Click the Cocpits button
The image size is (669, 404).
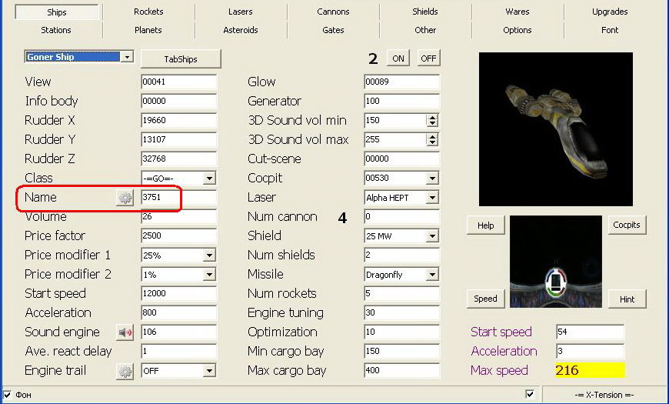[x=626, y=225]
